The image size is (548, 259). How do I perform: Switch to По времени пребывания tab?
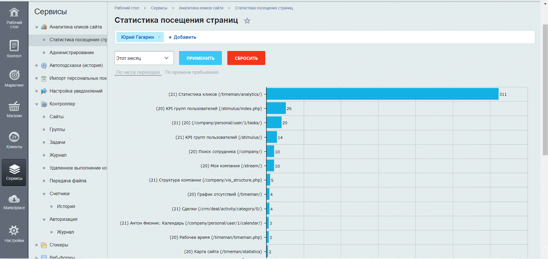[192, 72]
